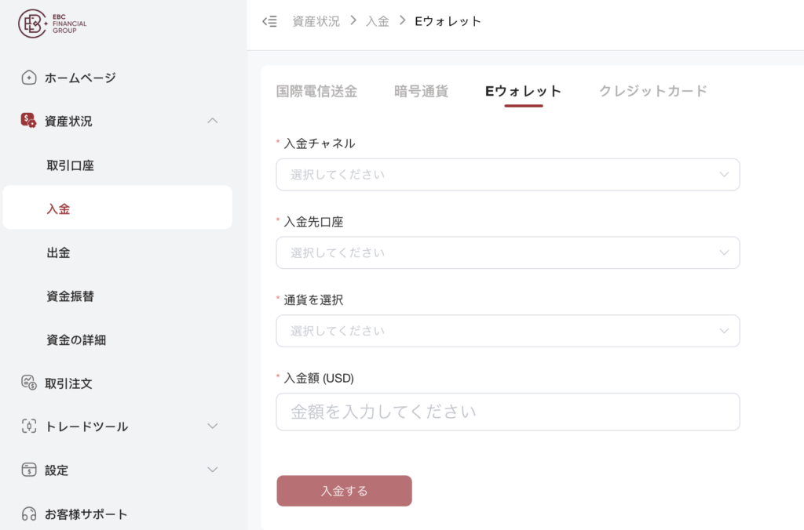The width and height of the screenshot is (804, 530).
Task: Click the EBC Financial Group logo
Action: click(x=53, y=24)
